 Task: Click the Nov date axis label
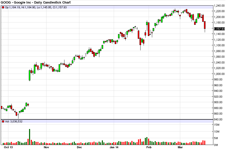pyautogui.click(x=47, y=147)
